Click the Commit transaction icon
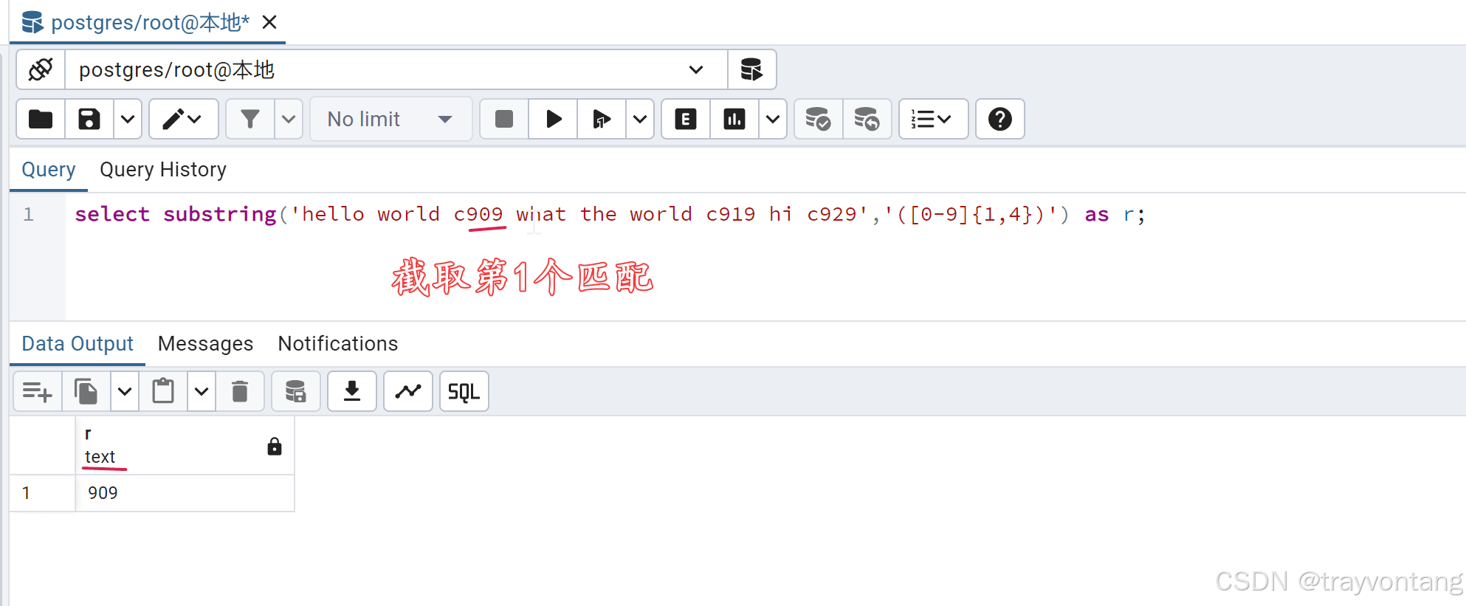The width and height of the screenshot is (1466, 606). (x=819, y=119)
